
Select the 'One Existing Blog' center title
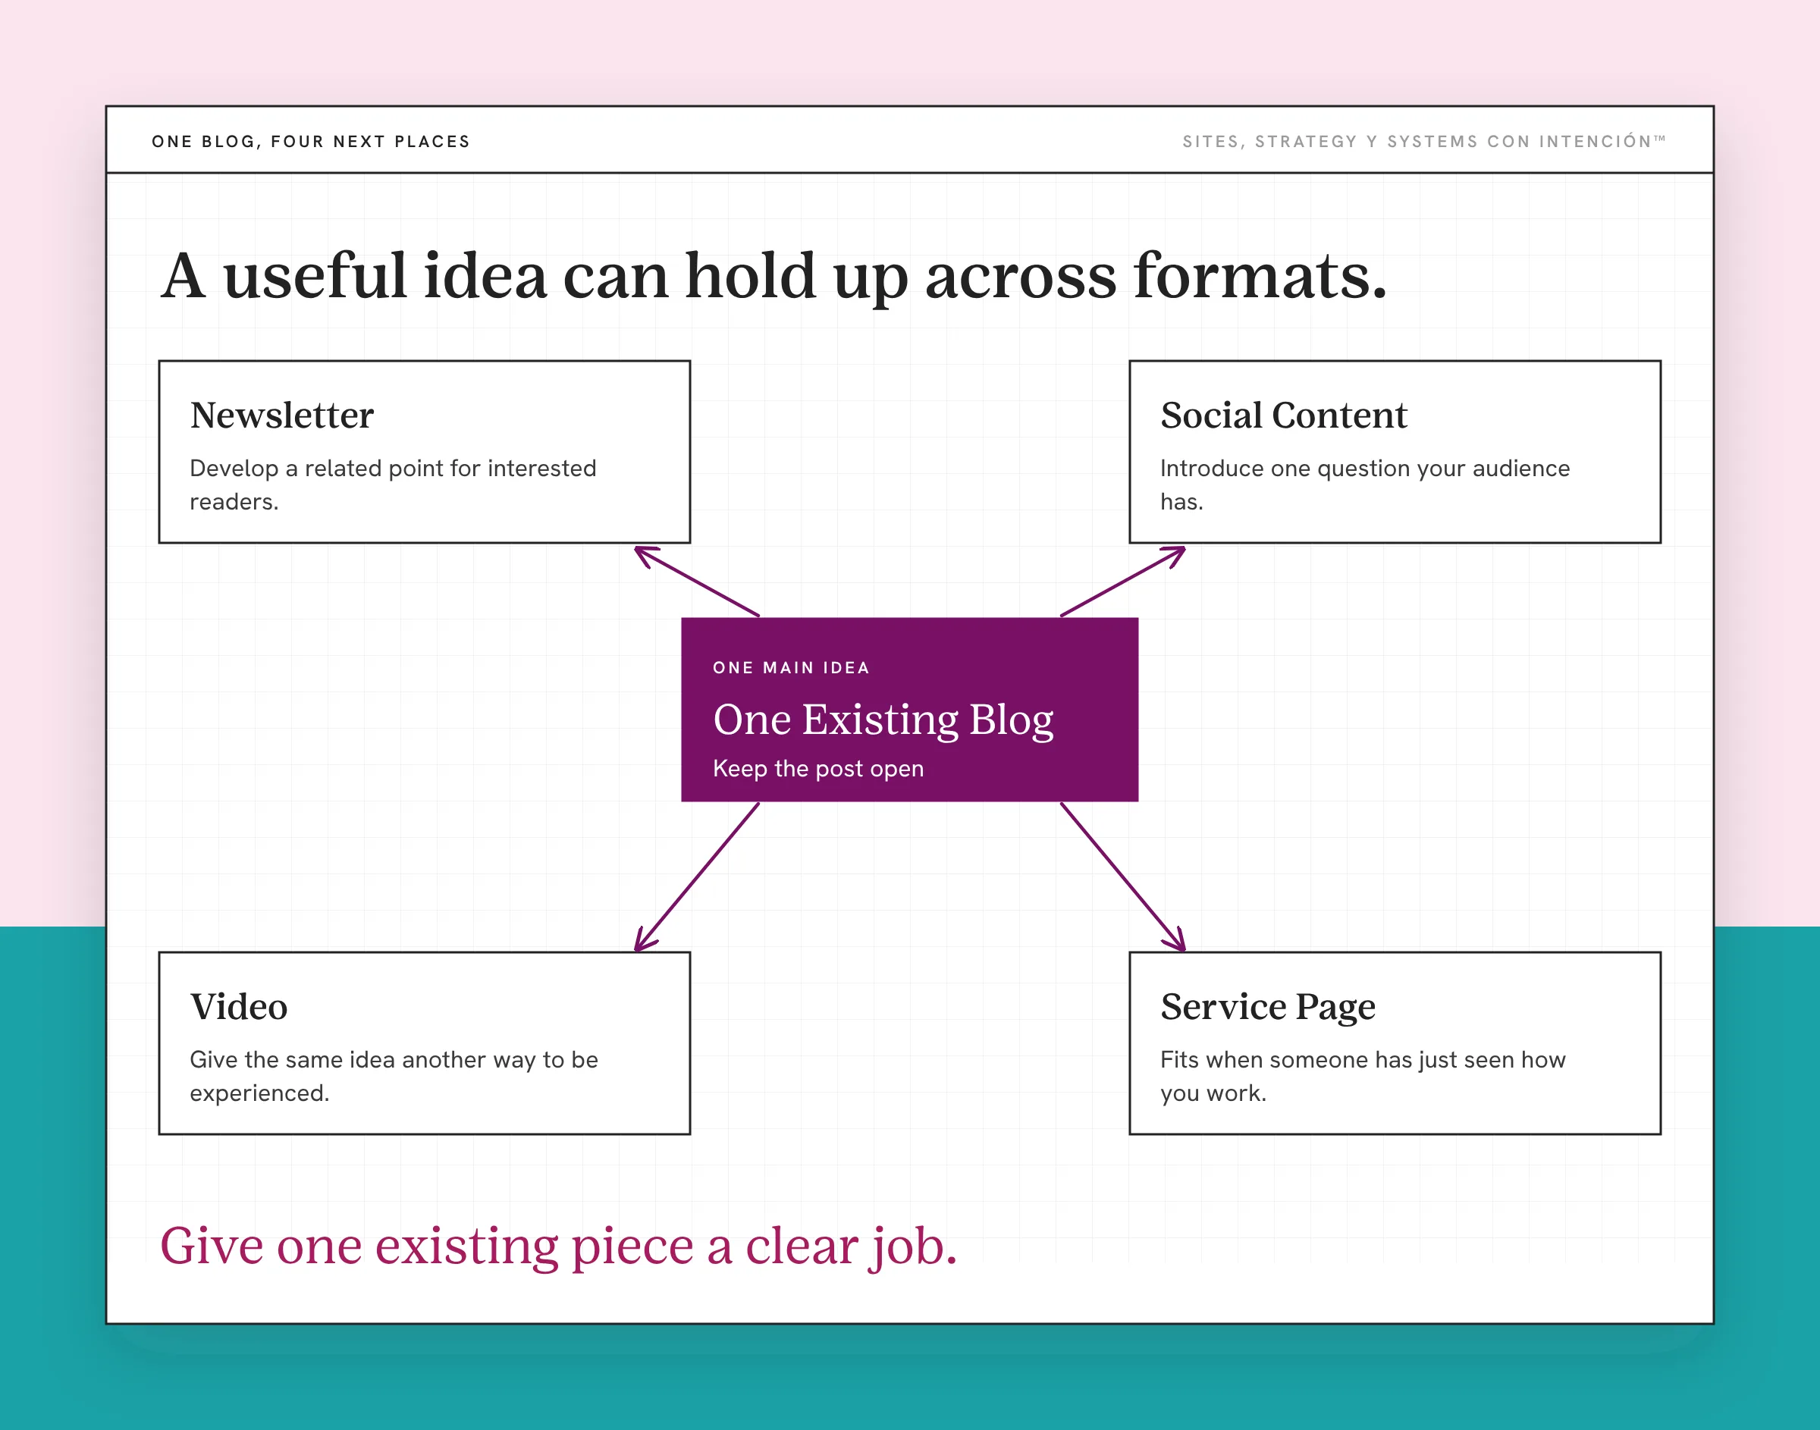pos(883,720)
